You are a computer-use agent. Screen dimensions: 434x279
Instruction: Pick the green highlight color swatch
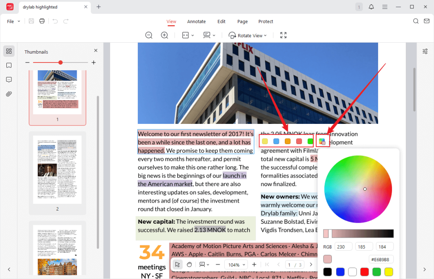pos(310,141)
